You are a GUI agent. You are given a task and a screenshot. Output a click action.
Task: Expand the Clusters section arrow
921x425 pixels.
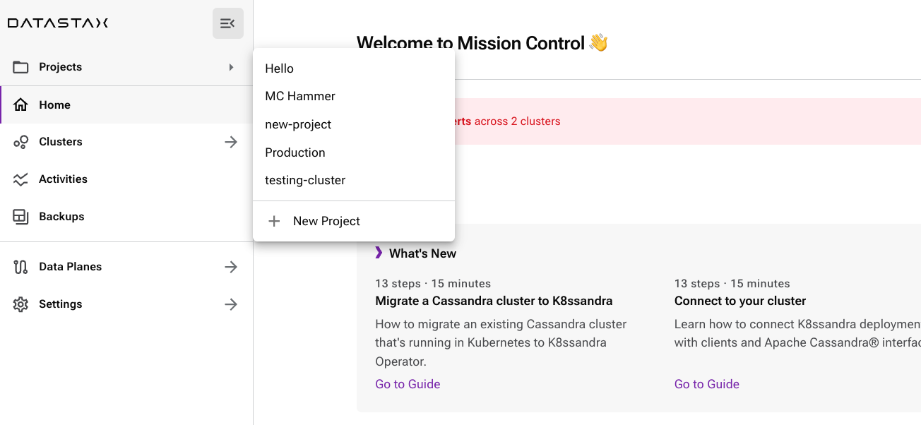pos(231,141)
